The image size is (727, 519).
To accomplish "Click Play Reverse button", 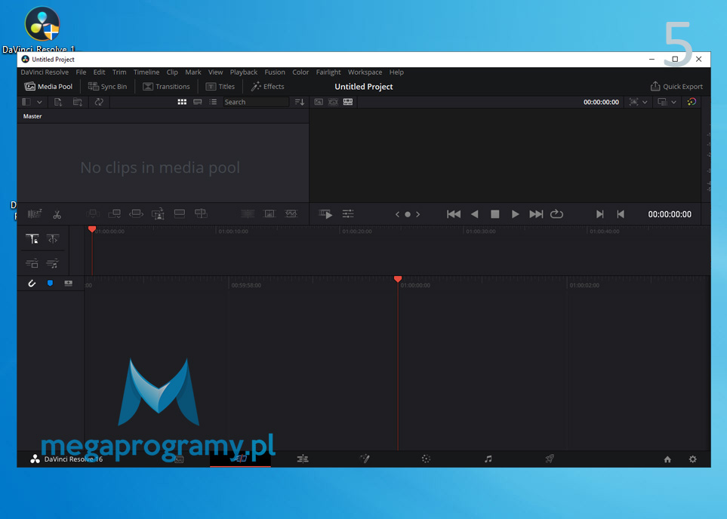I will [474, 214].
